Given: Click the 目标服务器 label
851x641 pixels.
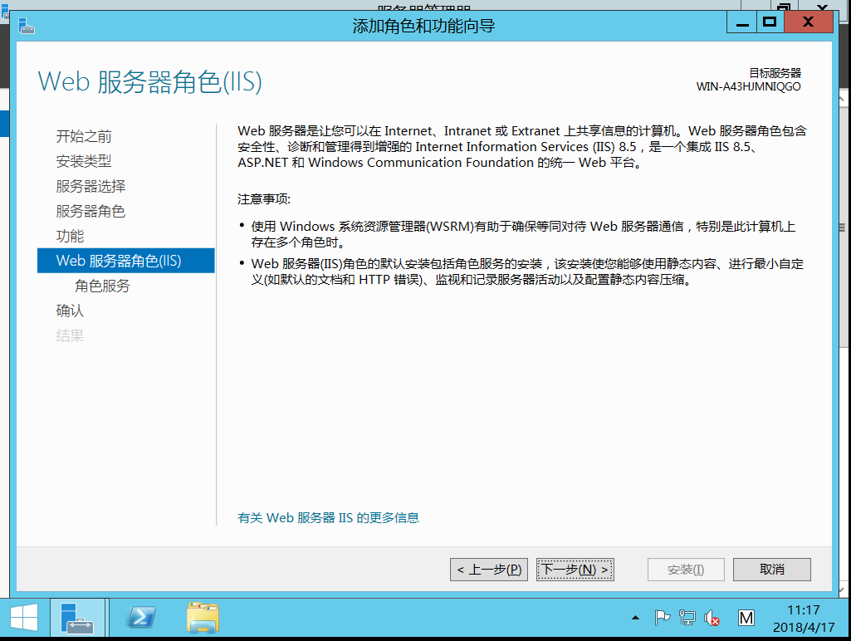Looking at the screenshot, I should point(775,73).
